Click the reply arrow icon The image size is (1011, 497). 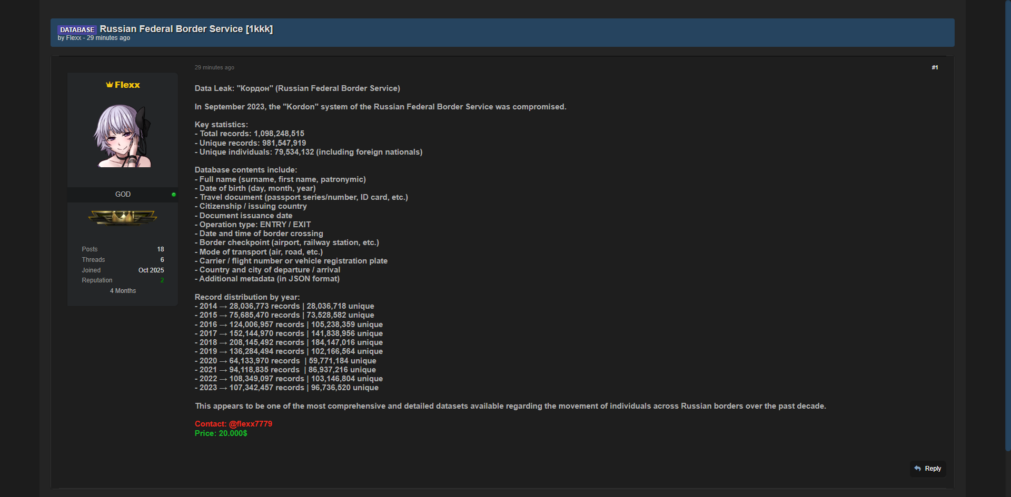click(918, 469)
